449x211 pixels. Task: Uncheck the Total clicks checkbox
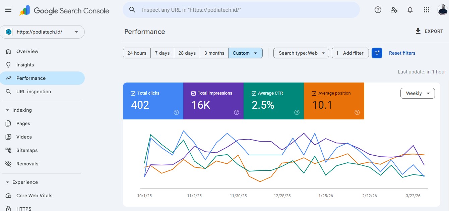coord(133,93)
